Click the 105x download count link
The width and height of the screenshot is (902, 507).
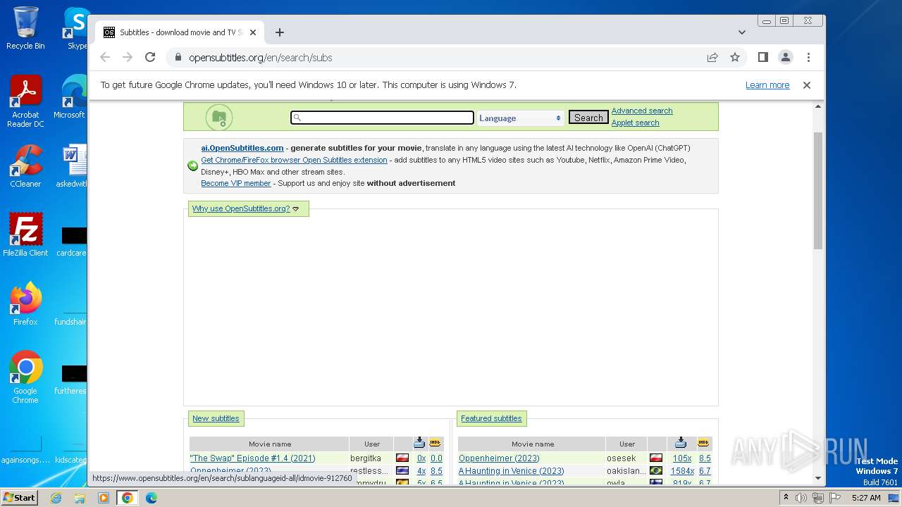point(682,458)
